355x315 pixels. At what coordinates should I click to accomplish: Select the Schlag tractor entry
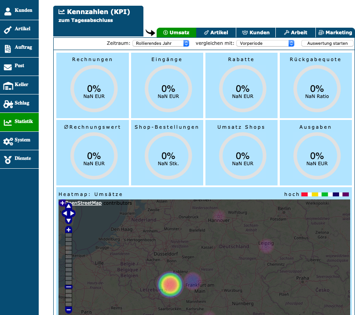coord(19,103)
